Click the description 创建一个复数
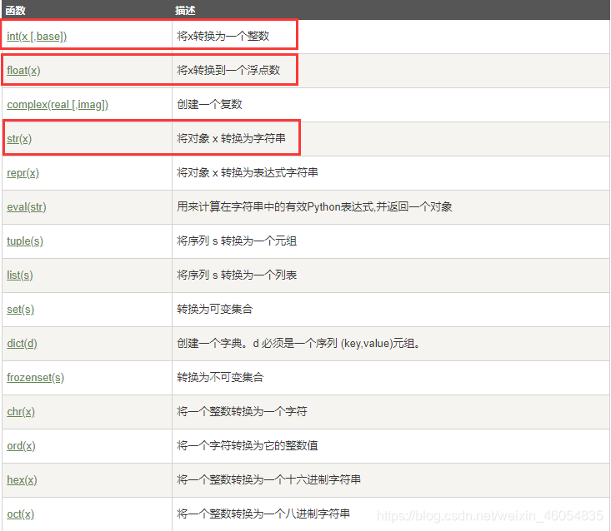The height and width of the screenshot is (531, 611). 210,104
